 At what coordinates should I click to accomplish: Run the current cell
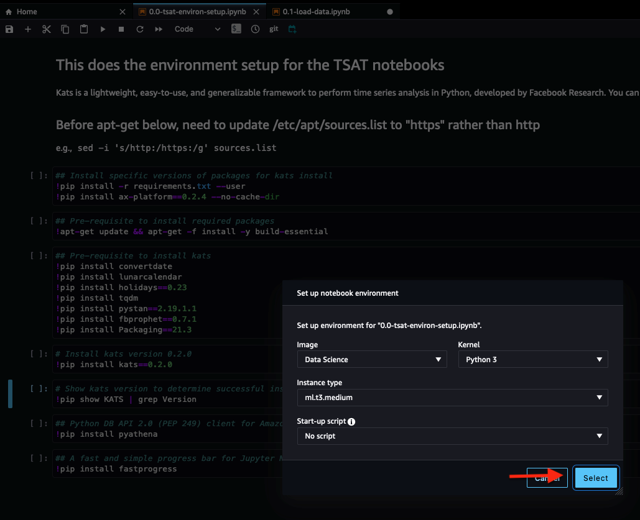102,29
